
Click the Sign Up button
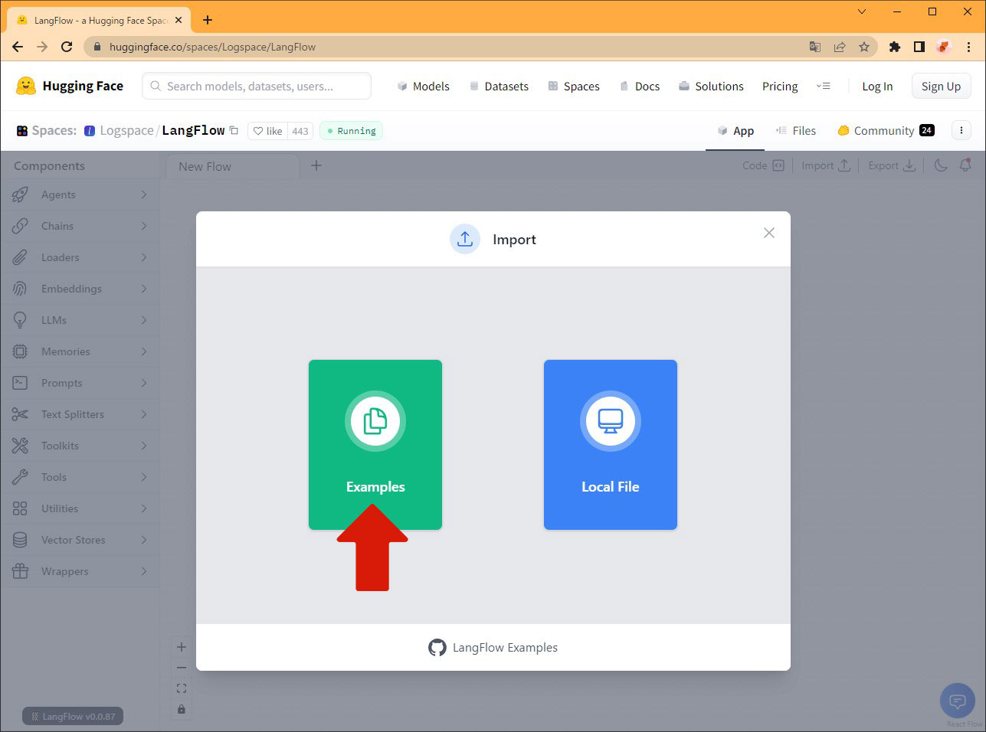click(941, 86)
